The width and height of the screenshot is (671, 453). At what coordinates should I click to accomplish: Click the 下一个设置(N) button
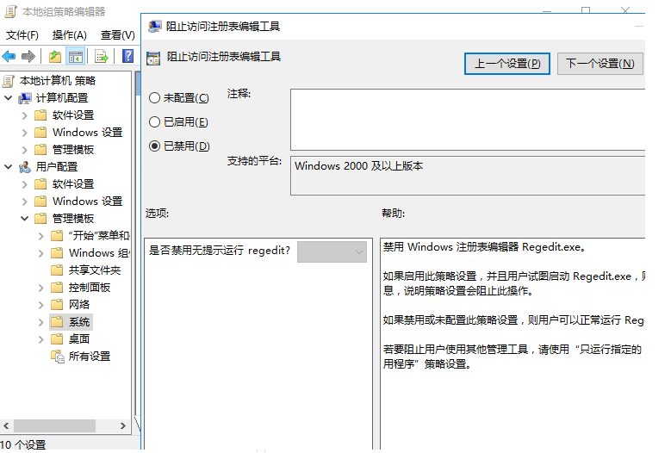[600, 64]
